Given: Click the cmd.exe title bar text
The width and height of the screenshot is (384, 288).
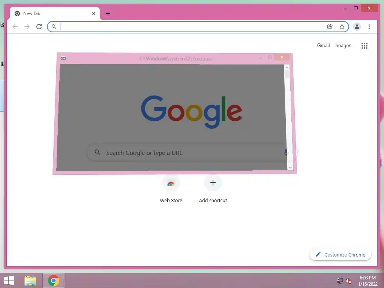Looking at the screenshot, I should (175, 59).
